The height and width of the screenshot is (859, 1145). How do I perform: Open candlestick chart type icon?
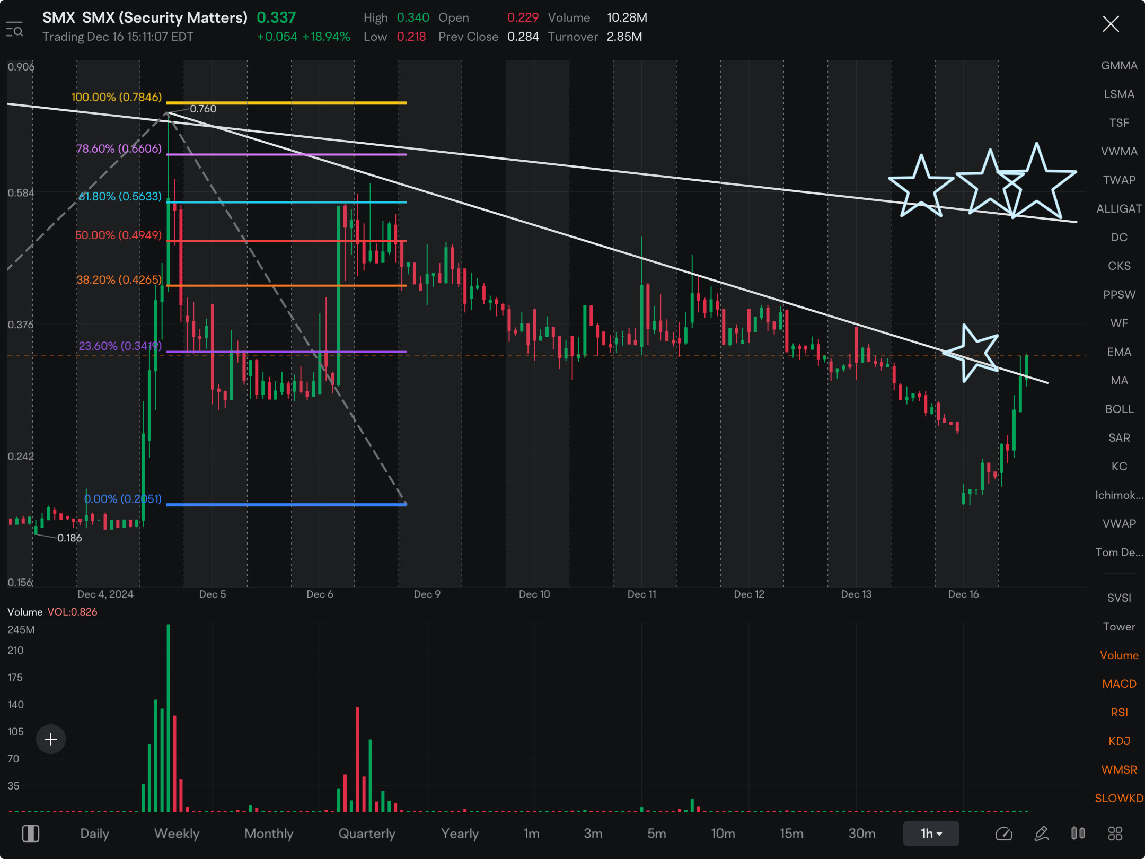point(1078,834)
